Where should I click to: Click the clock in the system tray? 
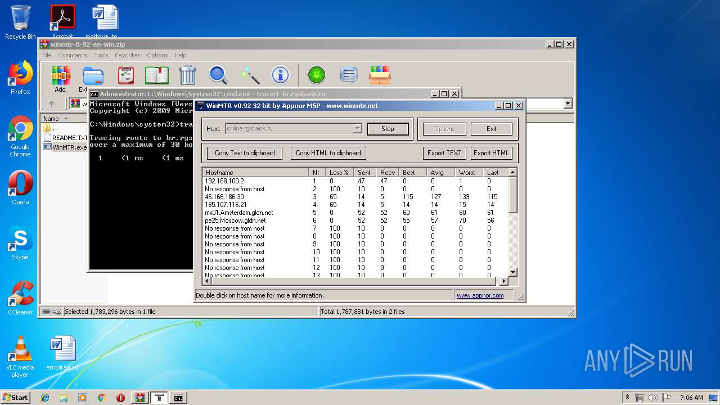click(691, 398)
